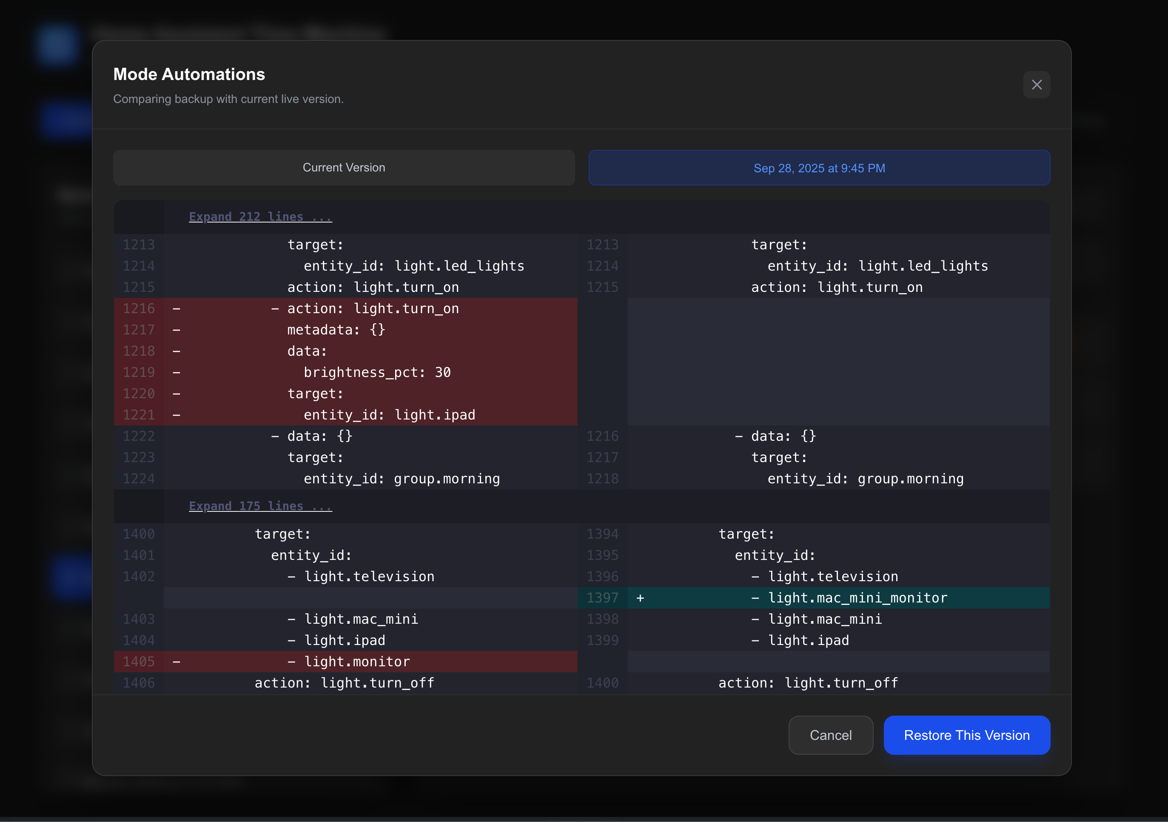Close the Mode Automations dialog
Image resolution: width=1168 pixels, height=822 pixels.
coord(1036,85)
